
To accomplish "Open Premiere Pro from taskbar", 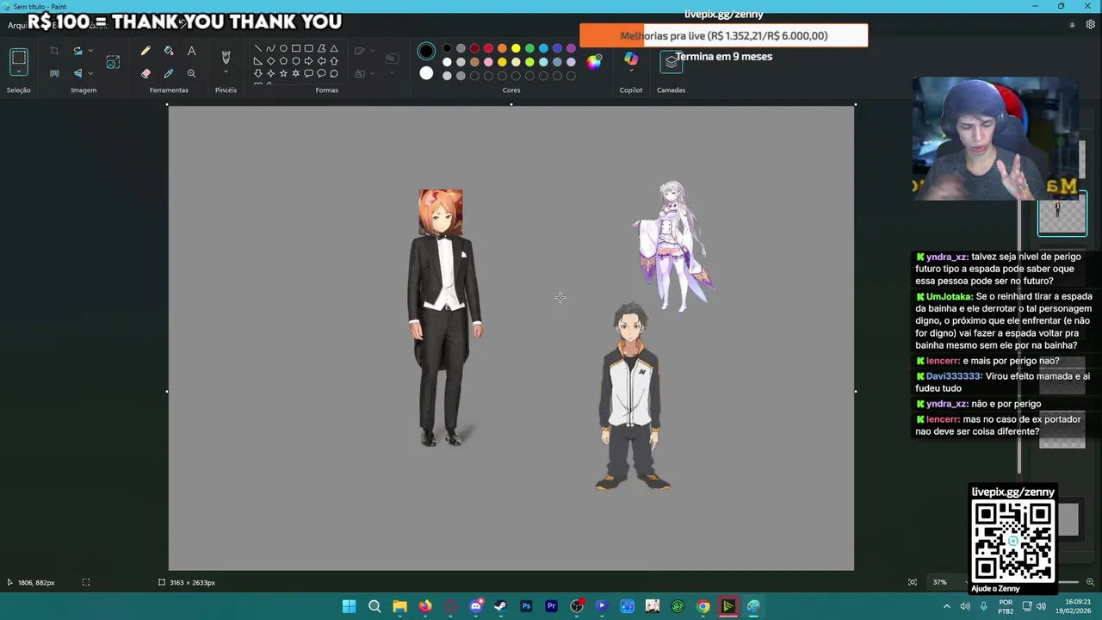I will (551, 606).
